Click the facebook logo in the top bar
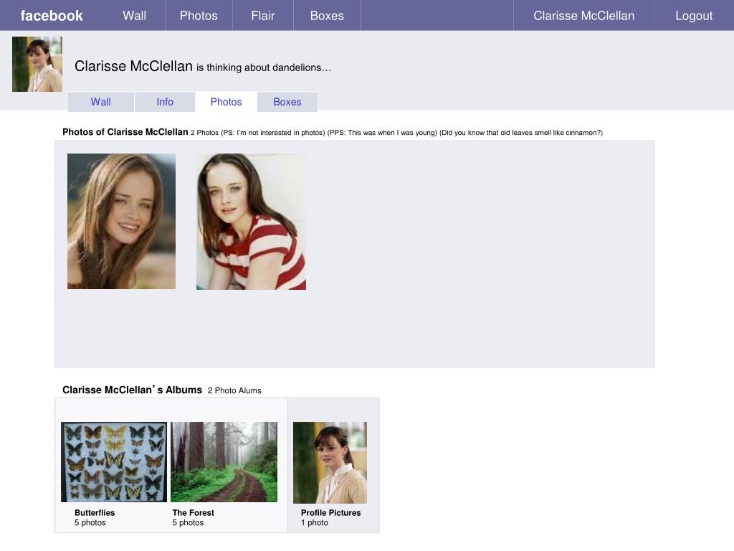 coord(52,16)
